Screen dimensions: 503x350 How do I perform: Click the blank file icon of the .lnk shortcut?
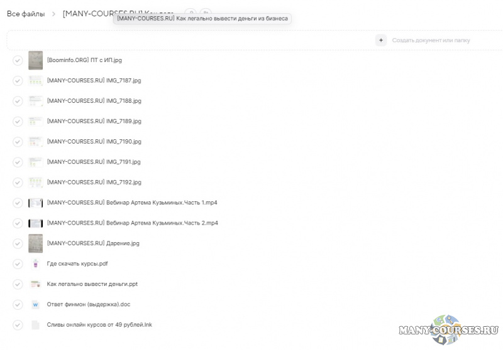[35, 325]
